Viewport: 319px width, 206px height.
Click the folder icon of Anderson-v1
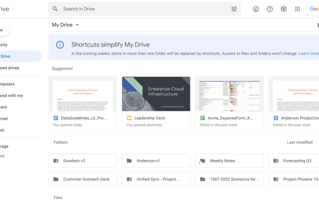[x=129, y=161]
